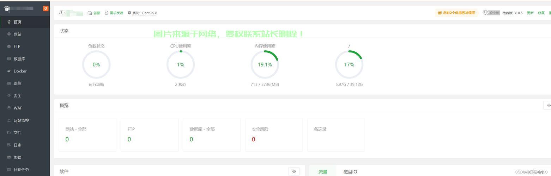Open the 安全风险 overview card

point(274,135)
